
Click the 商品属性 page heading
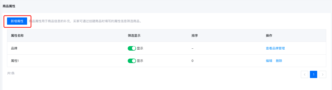tap(9, 6)
